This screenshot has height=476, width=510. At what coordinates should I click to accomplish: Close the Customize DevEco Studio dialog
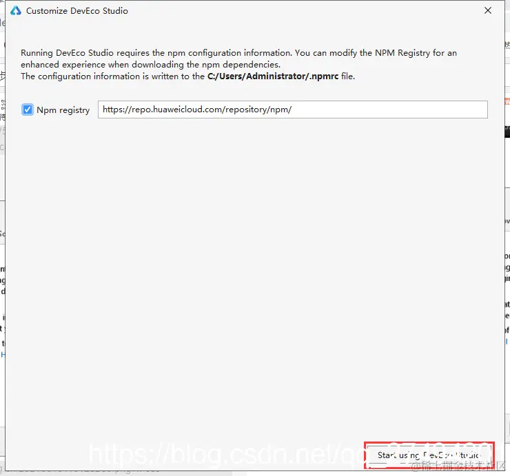coord(487,10)
